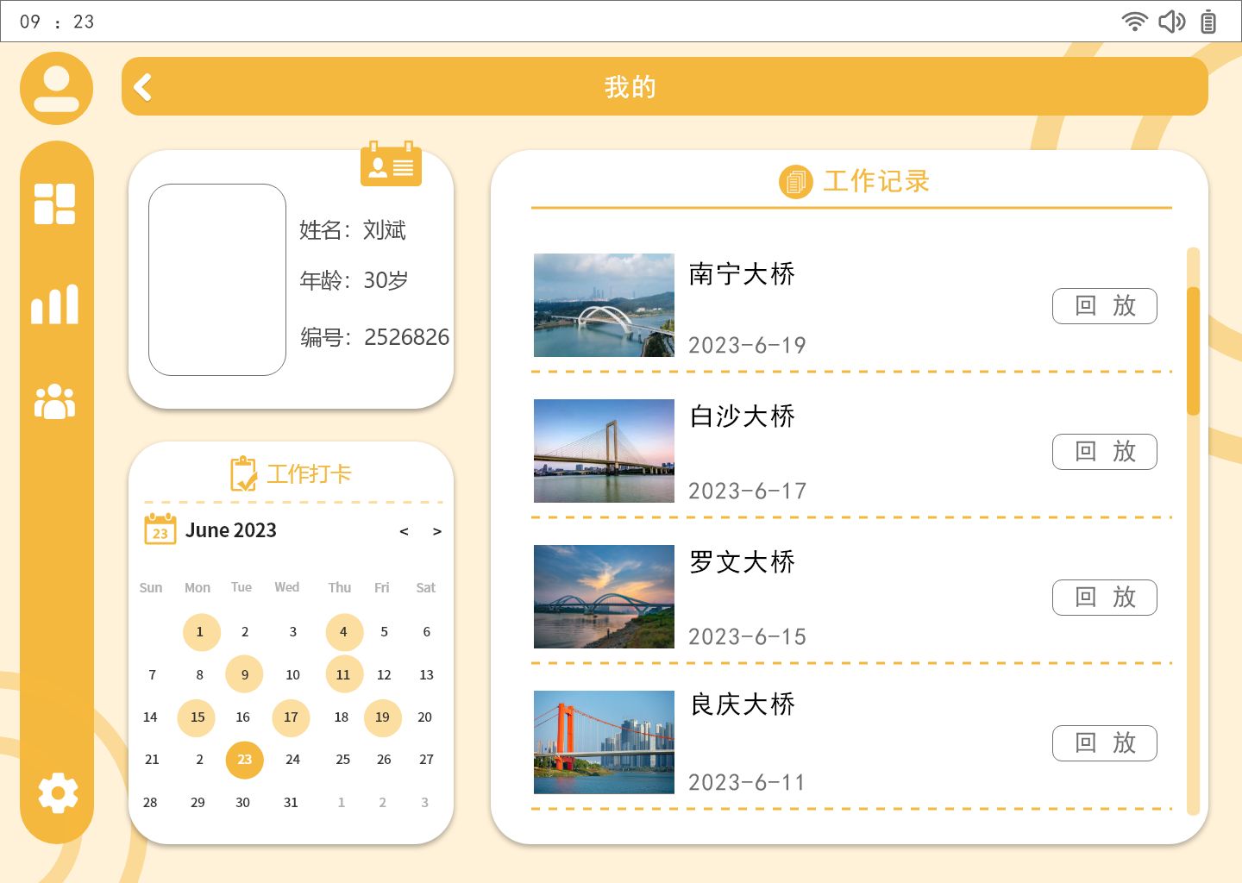Viewport: 1242px width, 883px height.
Task: Click the Thu weekday header
Action: [340, 588]
